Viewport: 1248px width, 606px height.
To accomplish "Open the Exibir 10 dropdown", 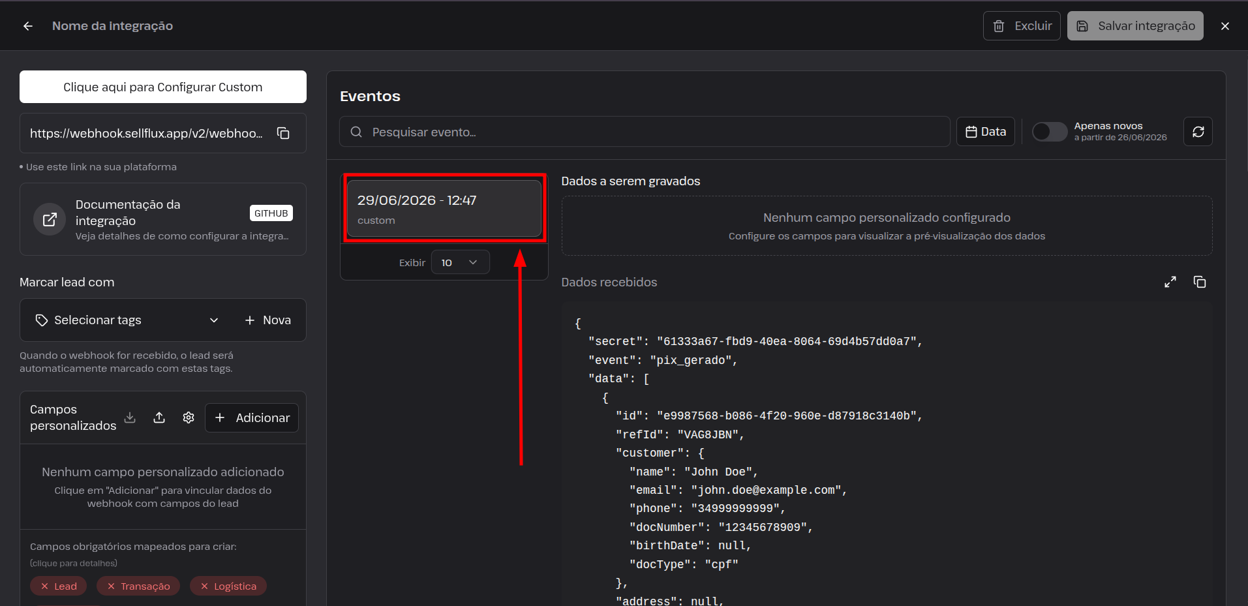I will (x=460, y=262).
